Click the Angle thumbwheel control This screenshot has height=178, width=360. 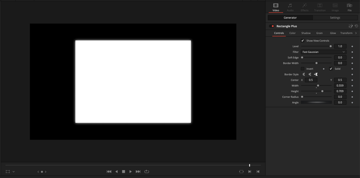tap(316, 102)
